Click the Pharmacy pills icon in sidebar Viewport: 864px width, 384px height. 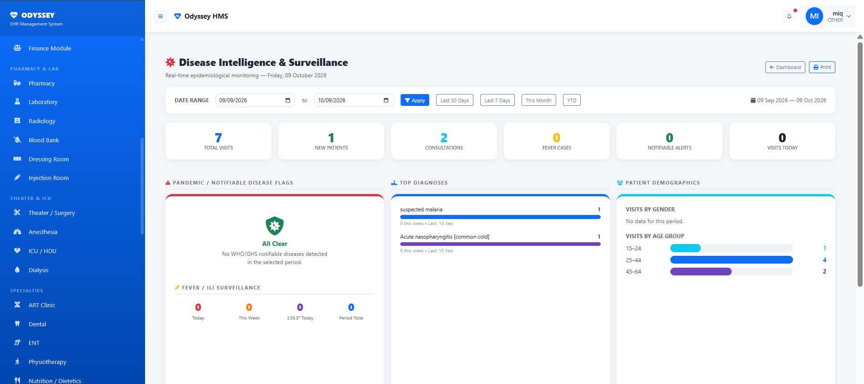(17, 83)
